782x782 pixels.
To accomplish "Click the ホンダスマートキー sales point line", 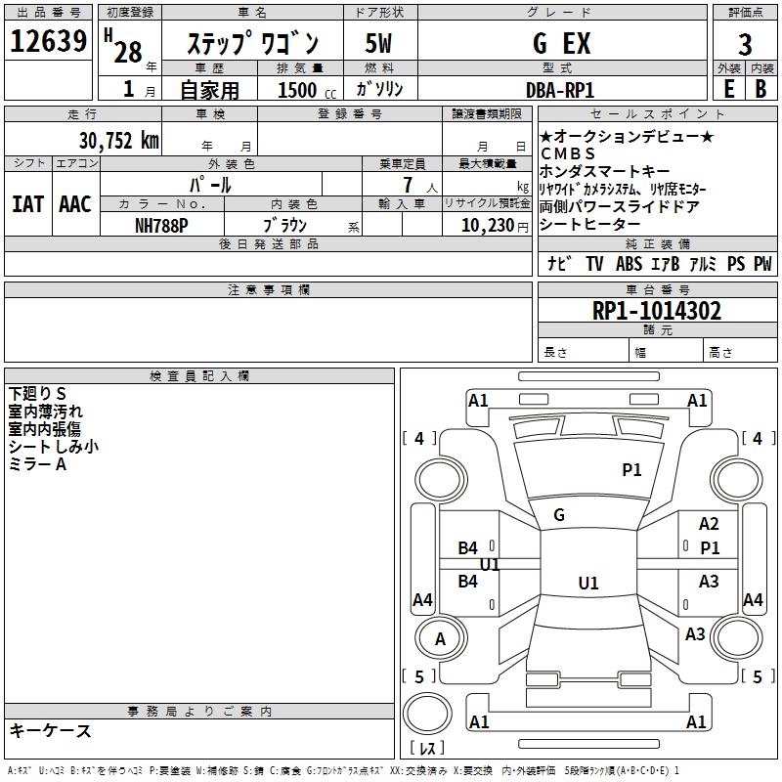I will coord(605,171).
